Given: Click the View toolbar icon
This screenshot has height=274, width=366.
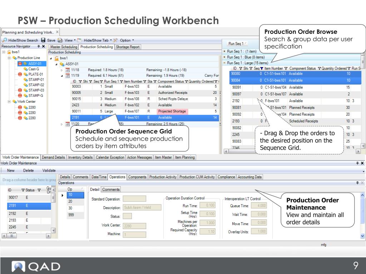Looking at the screenshot, I should pos(60,40).
